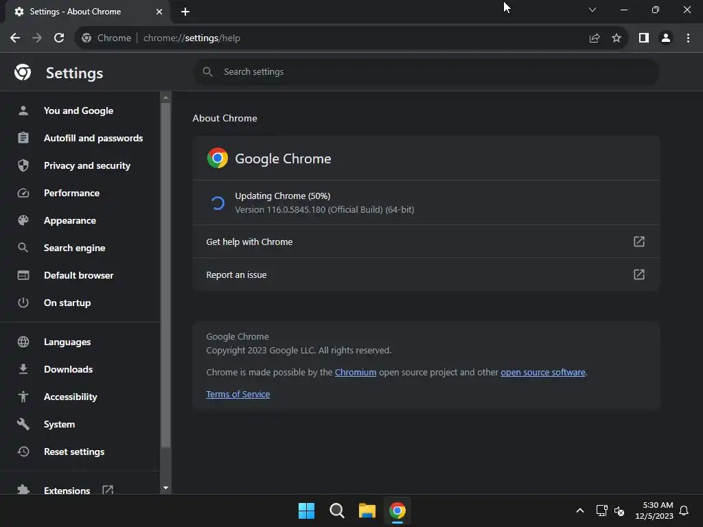Click the address bar URL
Image resolution: width=703 pixels, height=527 pixels.
click(x=192, y=38)
